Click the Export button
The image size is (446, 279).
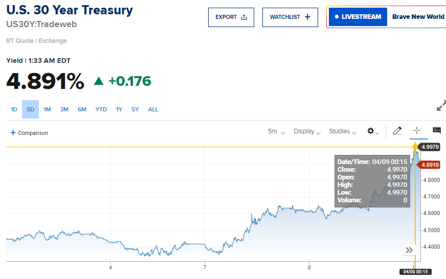231,17
